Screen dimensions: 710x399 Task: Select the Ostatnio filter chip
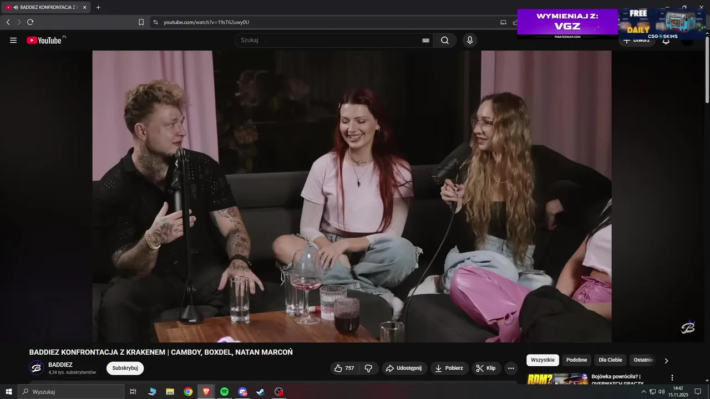643,360
